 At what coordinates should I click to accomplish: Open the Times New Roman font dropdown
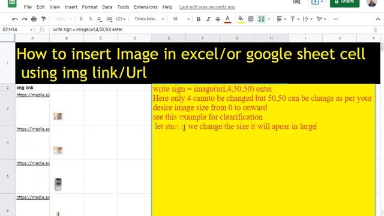point(149,19)
